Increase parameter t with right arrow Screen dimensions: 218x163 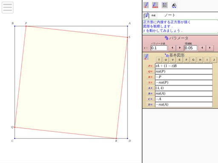(180, 48)
